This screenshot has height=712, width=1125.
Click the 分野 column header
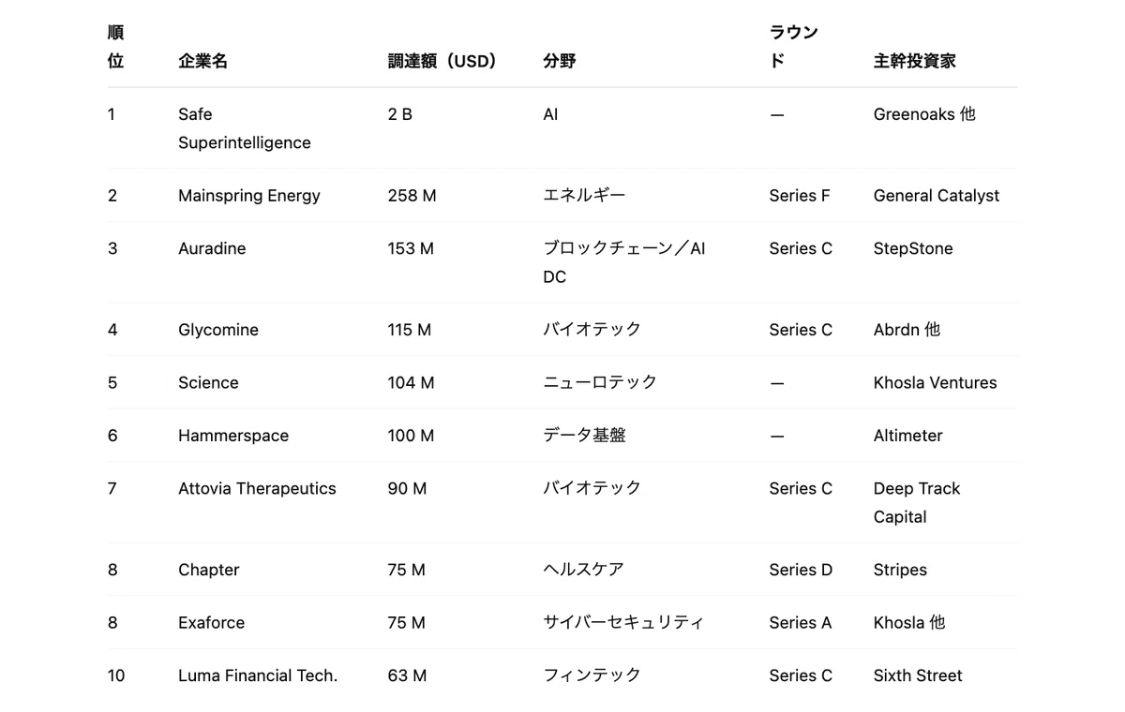(x=560, y=61)
